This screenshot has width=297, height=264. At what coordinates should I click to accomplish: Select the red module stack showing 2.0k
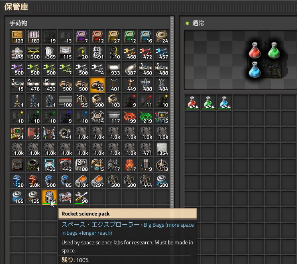pos(33,181)
